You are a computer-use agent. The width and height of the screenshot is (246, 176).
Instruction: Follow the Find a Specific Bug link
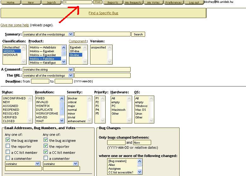click(103, 13)
